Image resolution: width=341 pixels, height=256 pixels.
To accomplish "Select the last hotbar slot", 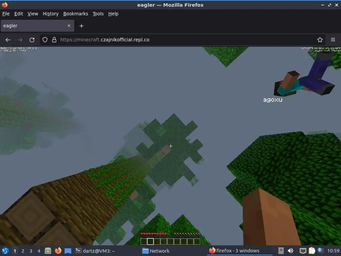I will 197,241.
